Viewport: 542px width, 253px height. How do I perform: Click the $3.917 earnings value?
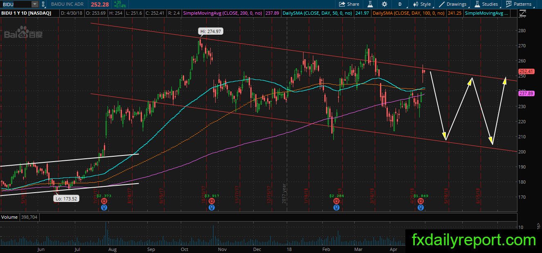(212, 196)
